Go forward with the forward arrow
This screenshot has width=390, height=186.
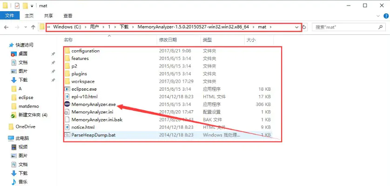[17, 27]
